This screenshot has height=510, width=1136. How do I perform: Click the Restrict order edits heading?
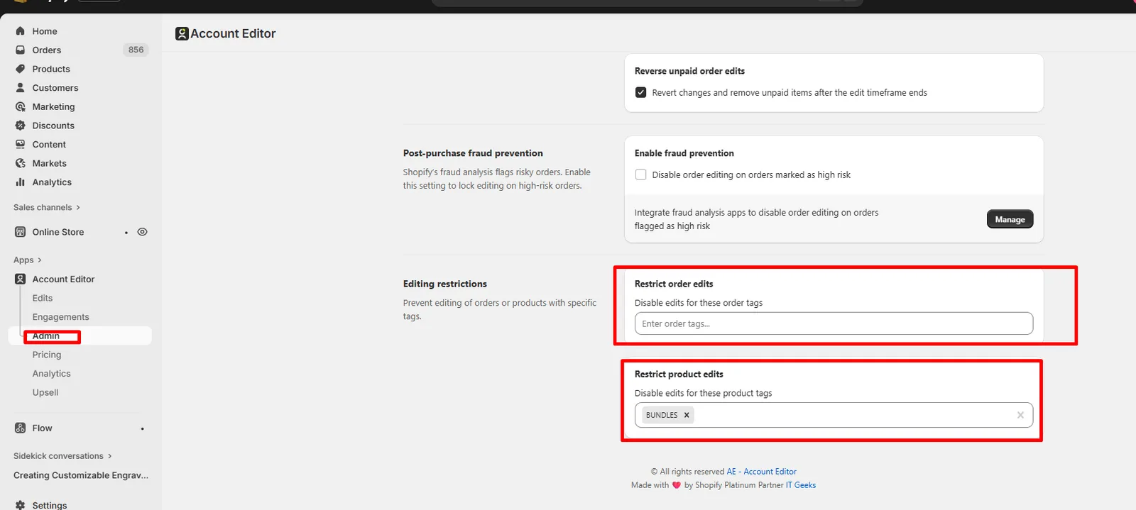click(674, 284)
